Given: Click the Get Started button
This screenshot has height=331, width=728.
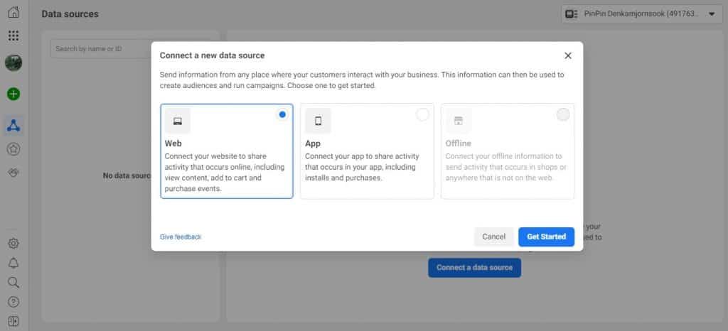Looking at the screenshot, I should coord(546,237).
